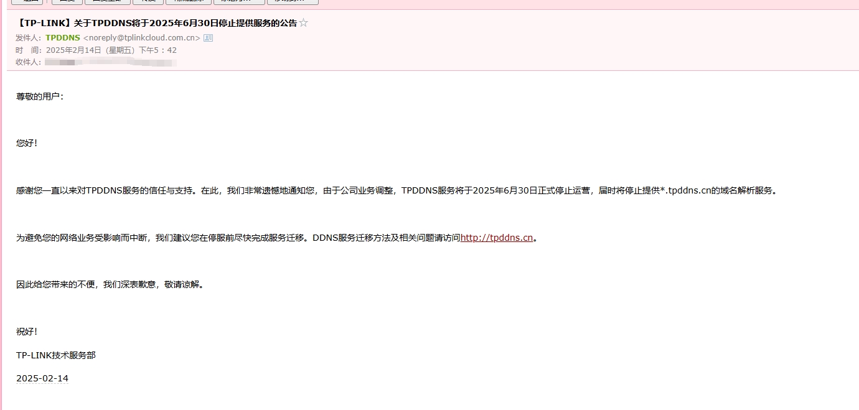Click the Delete Completely toolbar button
Image resolution: width=859 pixels, height=410 pixels.
click(187, 2)
